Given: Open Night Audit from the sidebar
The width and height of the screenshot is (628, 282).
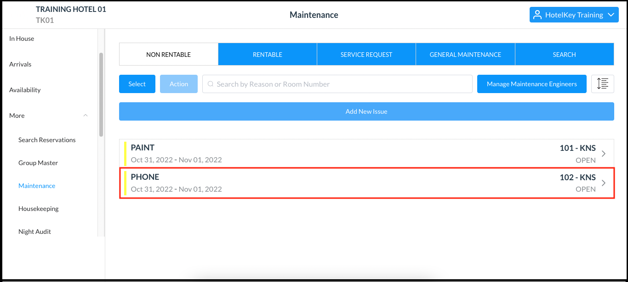Looking at the screenshot, I should pos(34,232).
